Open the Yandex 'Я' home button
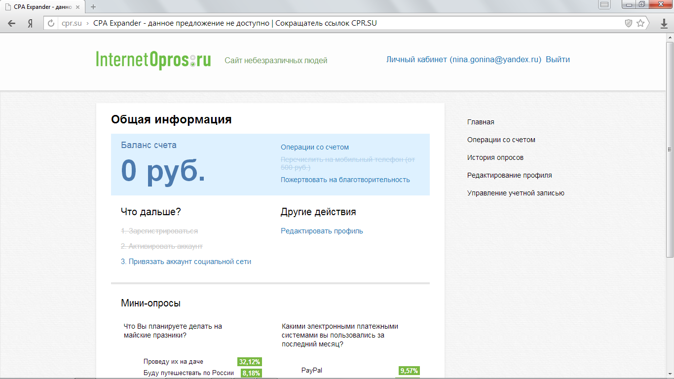Viewport: 674px width, 379px height. 30,23
